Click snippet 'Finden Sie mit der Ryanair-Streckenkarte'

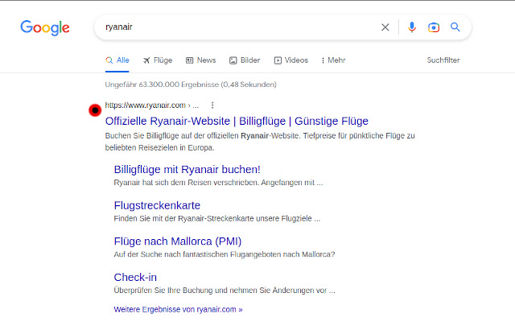tap(216, 218)
